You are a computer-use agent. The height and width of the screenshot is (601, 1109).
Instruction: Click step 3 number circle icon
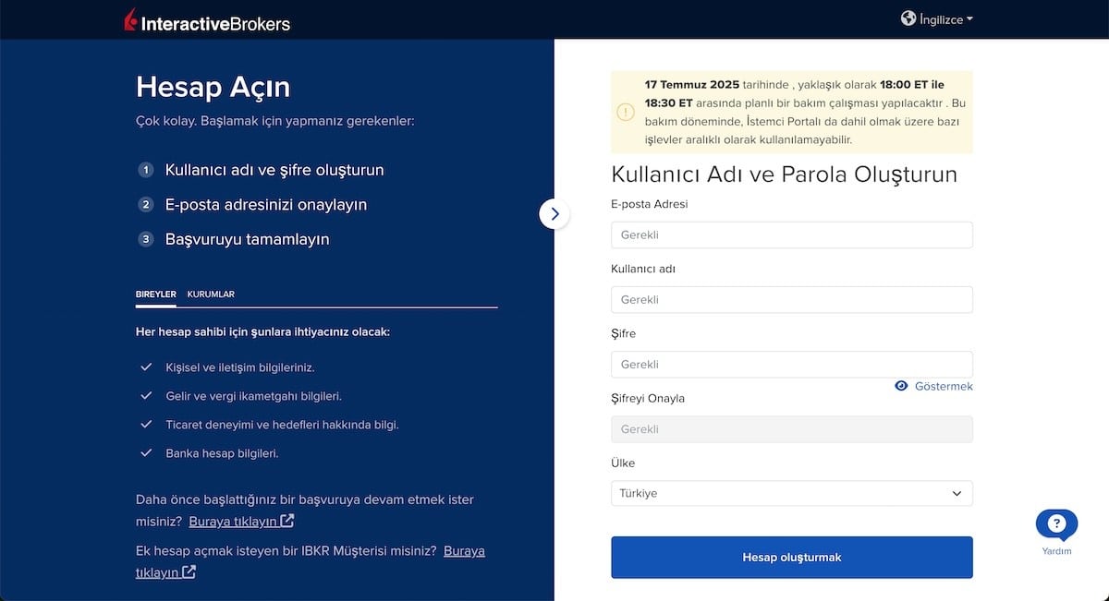[x=145, y=239]
